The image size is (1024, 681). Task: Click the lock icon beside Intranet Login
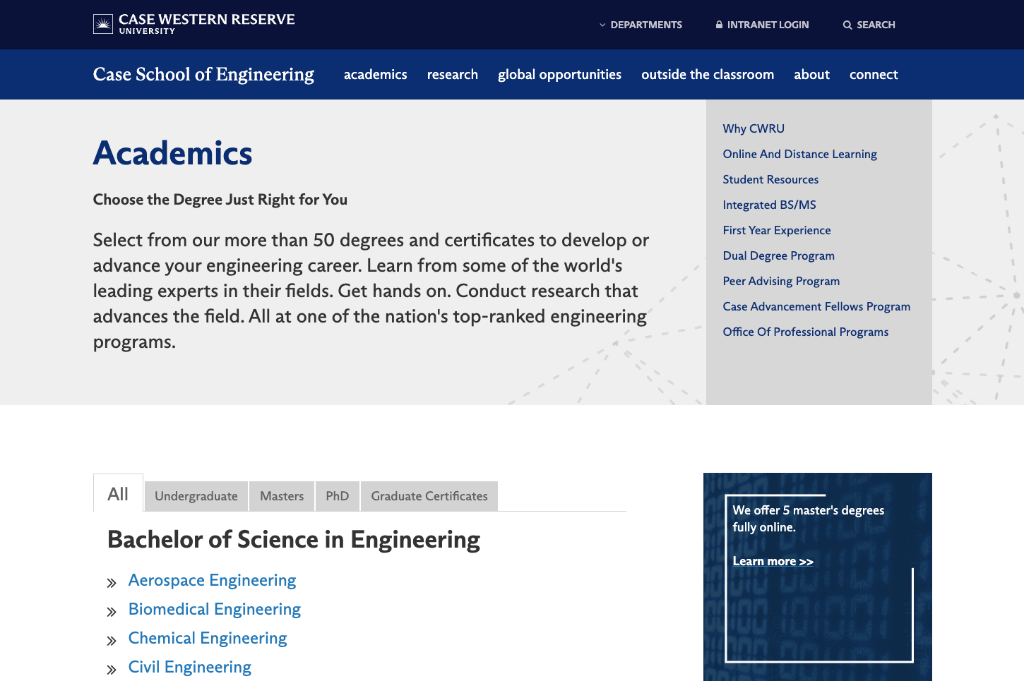pyautogui.click(x=719, y=25)
